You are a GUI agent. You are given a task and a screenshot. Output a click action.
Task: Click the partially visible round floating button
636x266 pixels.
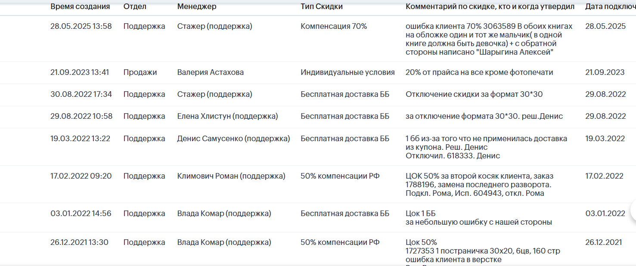633,210
